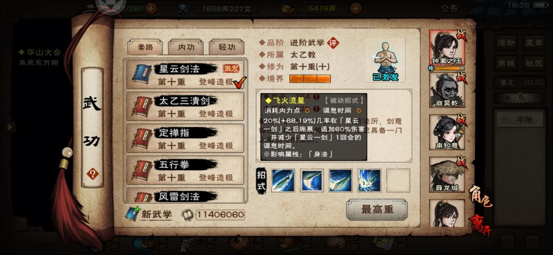
Task: Click the 离开 leave button
Action: click(480, 224)
